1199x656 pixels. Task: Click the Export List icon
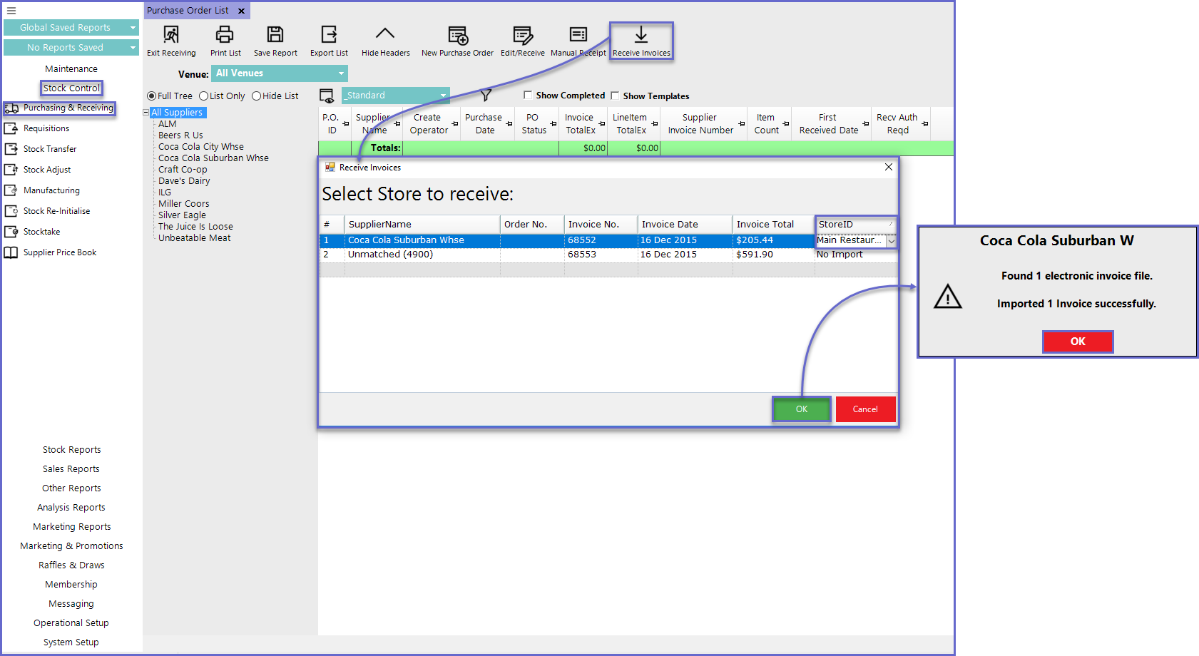(x=329, y=35)
